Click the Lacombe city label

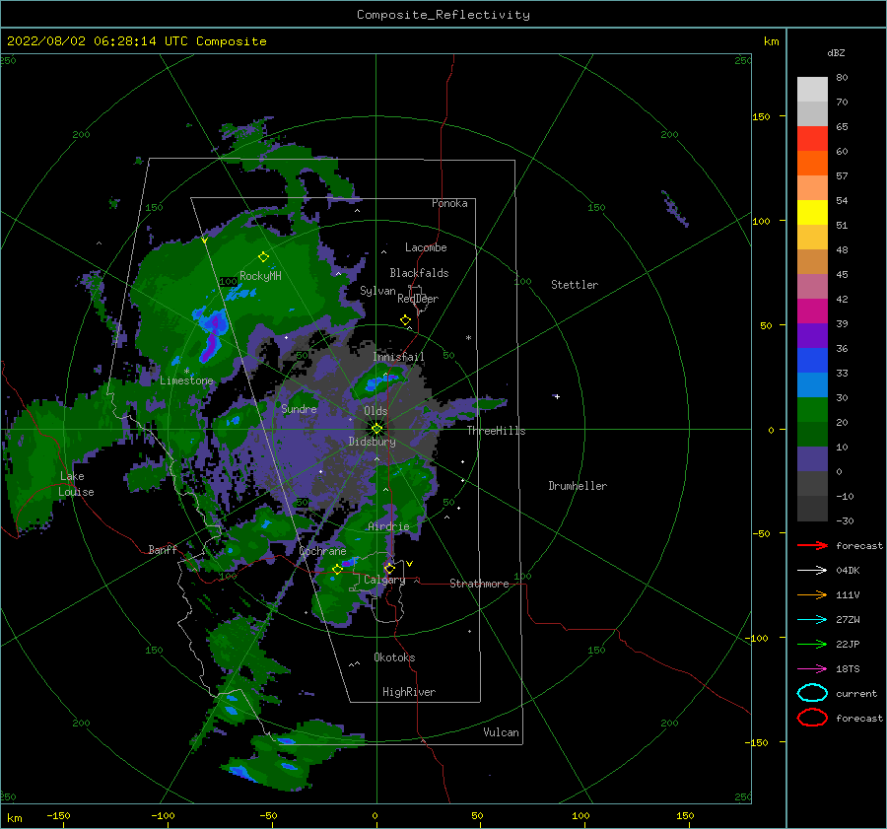pyautogui.click(x=426, y=247)
